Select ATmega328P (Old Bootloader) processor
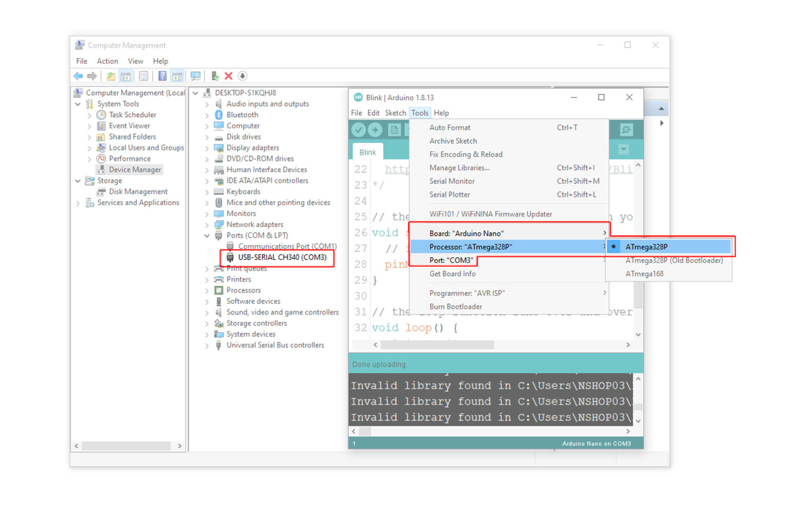 674,261
